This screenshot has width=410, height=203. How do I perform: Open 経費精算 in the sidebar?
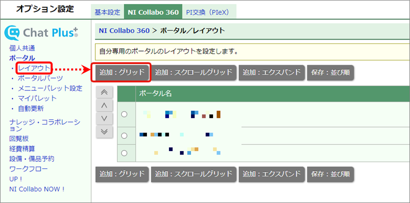click(x=22, y=148)
